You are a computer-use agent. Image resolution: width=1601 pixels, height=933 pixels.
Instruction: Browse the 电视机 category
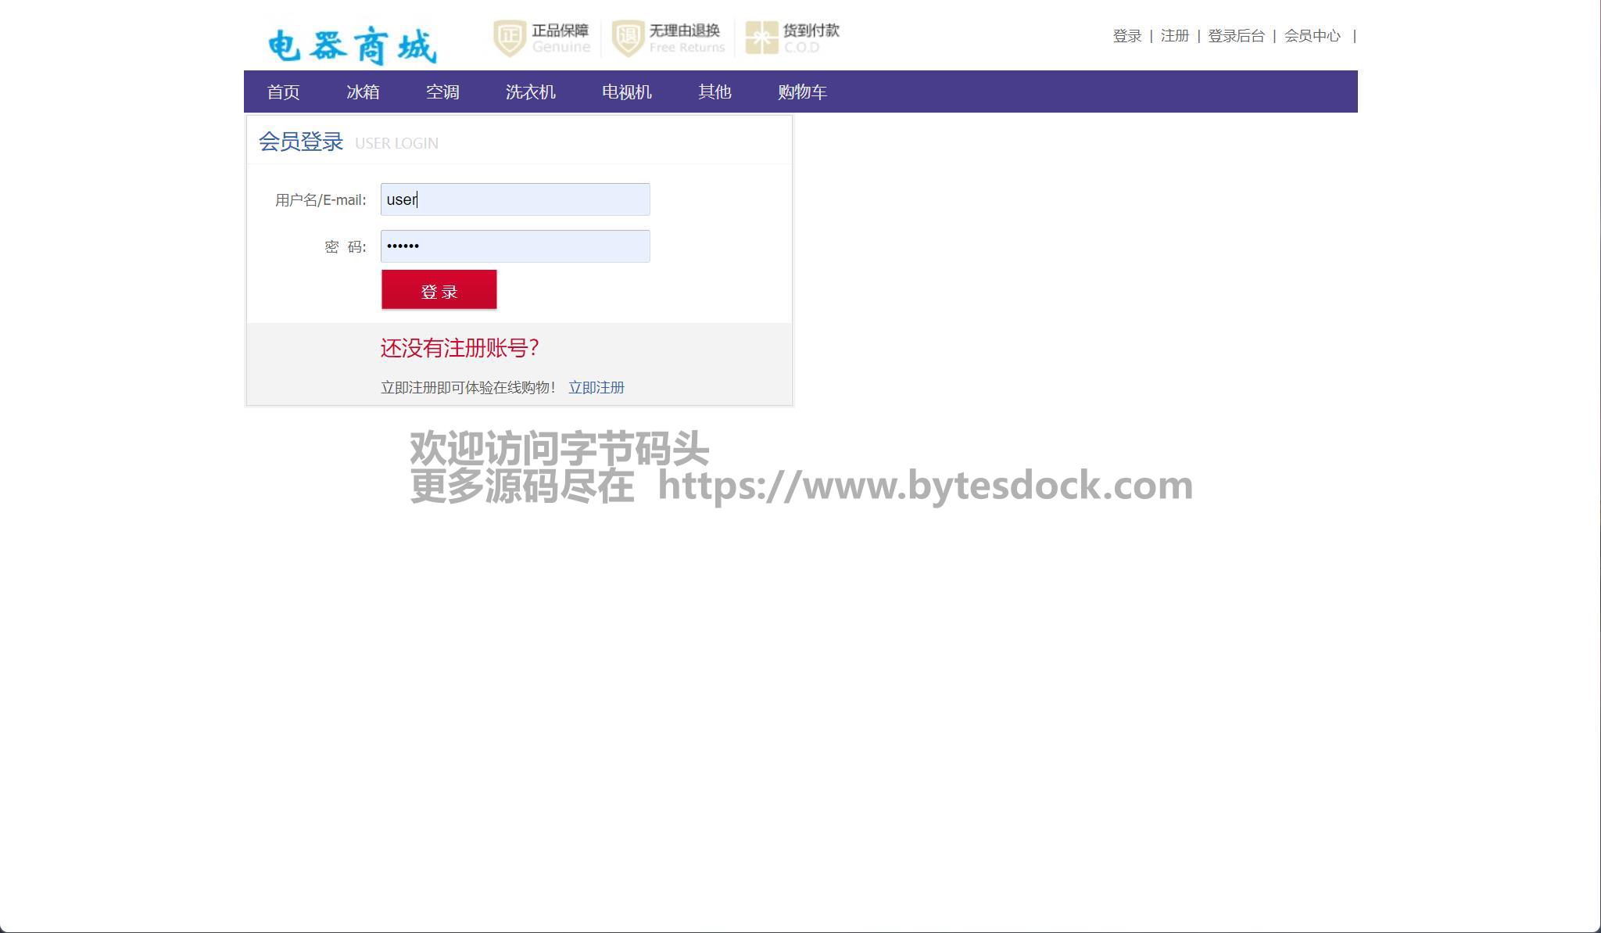tap(626, 92)
